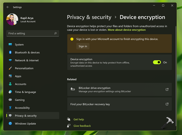The width and height of the screenshot is (182, 135).
Task: Turn off the Device encryption toggle
Action: click(157, 62)
